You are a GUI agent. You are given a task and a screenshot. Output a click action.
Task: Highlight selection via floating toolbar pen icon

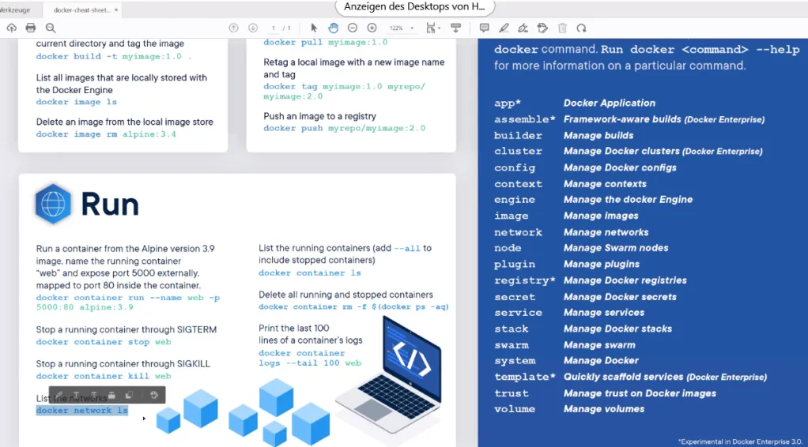point(59,395)
